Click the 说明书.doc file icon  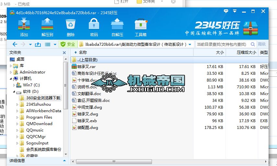(x=74, y=87)
